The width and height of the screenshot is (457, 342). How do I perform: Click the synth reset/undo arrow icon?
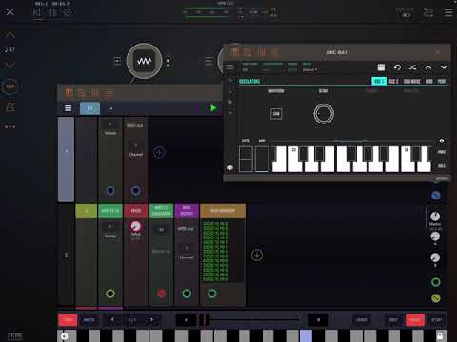397,67
